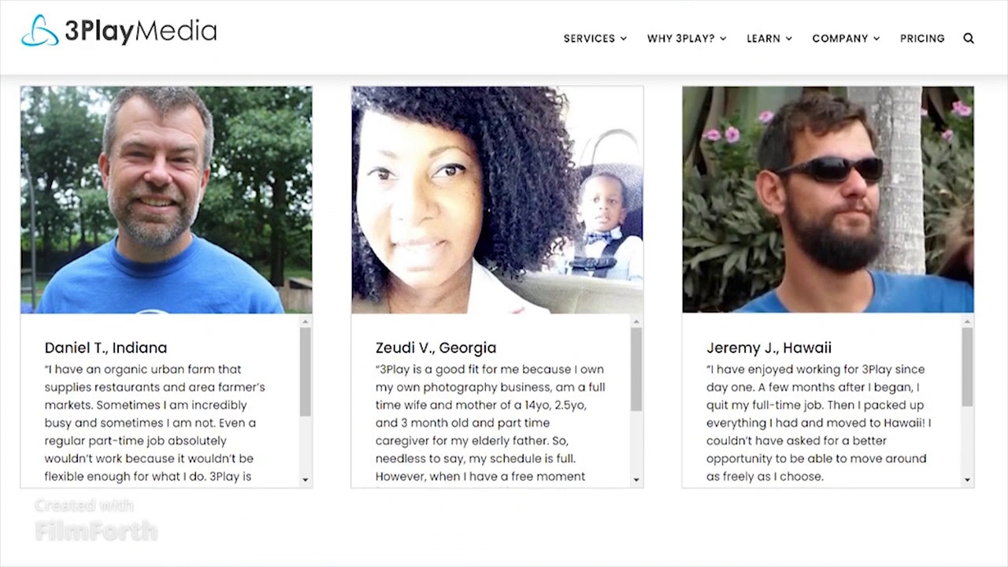
Task: Click the Zeudi V. testimonial scrollbar thumb
Action: (636, 369)
